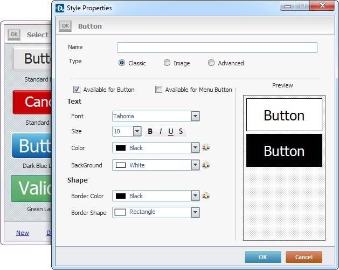
Task: Click the OK icon beside Button header
Action: [65, 26]
